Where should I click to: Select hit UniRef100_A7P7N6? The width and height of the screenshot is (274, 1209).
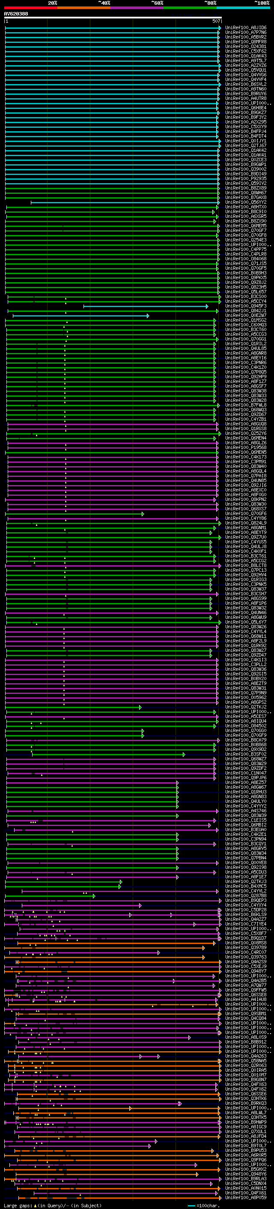pyautogui.click(x=246, y=33)
